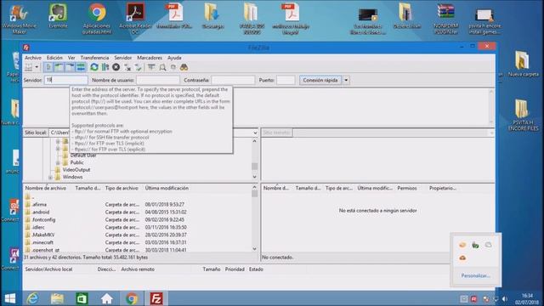Select the .minecraft folder row
Image resolution: width=544 pixels, height=306 pixels.
pyautogui.click(x=138, y=242)
